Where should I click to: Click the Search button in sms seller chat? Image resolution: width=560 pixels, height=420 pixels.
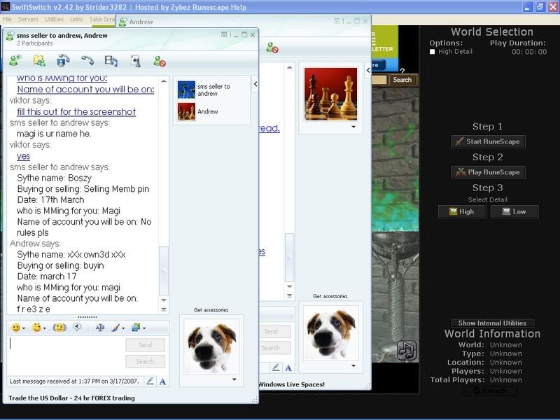pyautogui.click(x=145, y=361)
